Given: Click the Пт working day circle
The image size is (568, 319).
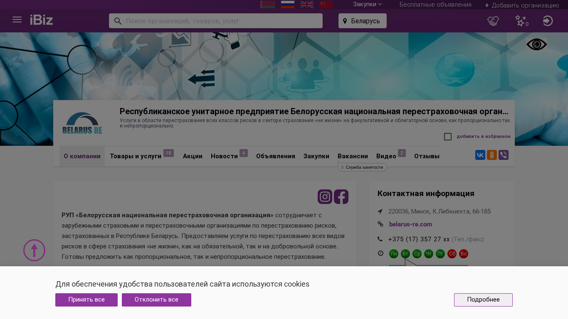Looking at the screenshot, I should (x=440, y=254).
